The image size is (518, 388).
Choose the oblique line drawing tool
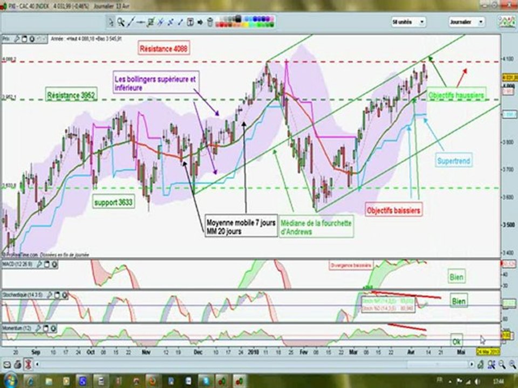[x=131, y=22]
